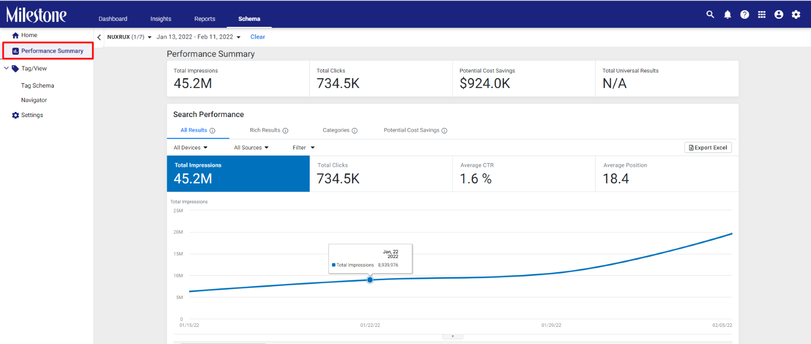Click info icon beside Potential Cost Savings tab
The width and height of the screenshot is (811, 344).
tap(445, 131)
